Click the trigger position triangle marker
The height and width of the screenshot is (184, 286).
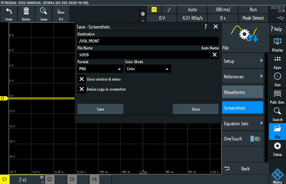tap(143, 172)
